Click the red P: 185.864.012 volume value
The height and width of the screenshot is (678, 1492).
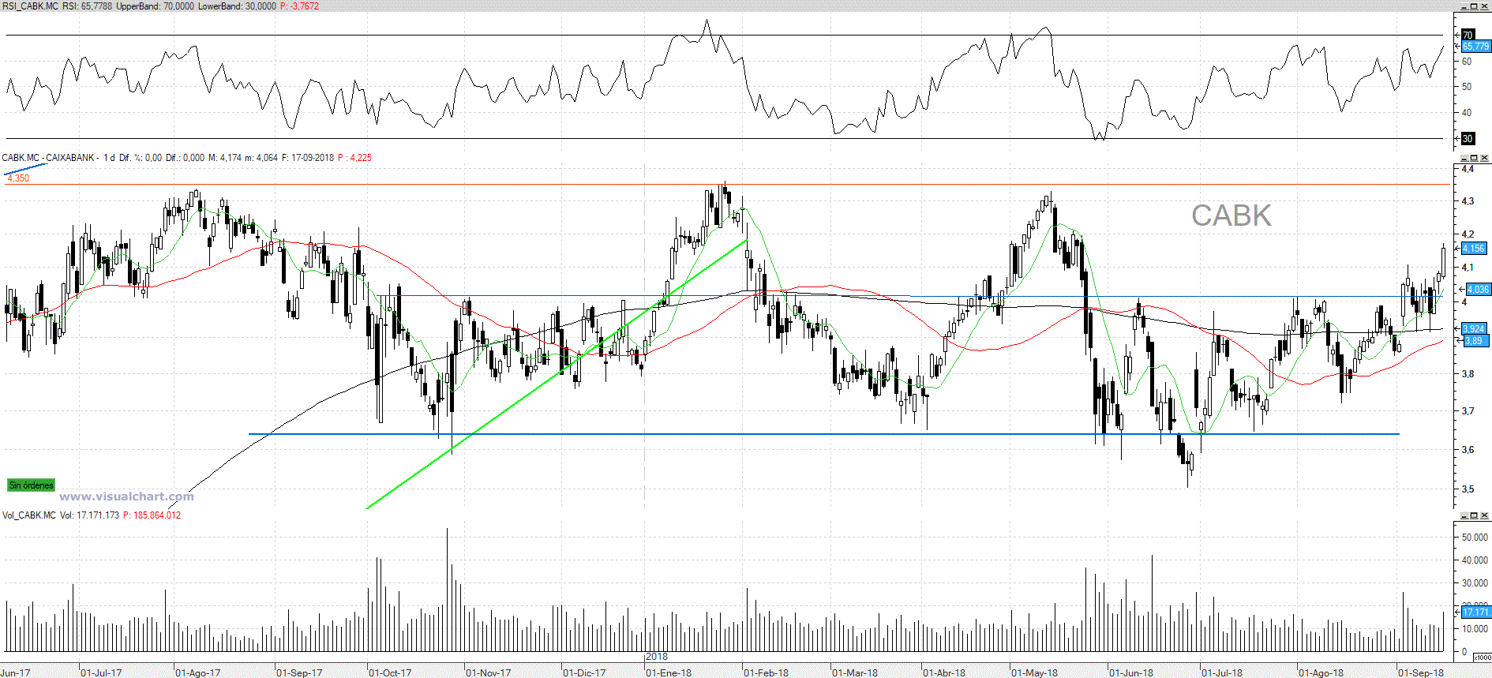pyautogui.click(x=152, y=515)
